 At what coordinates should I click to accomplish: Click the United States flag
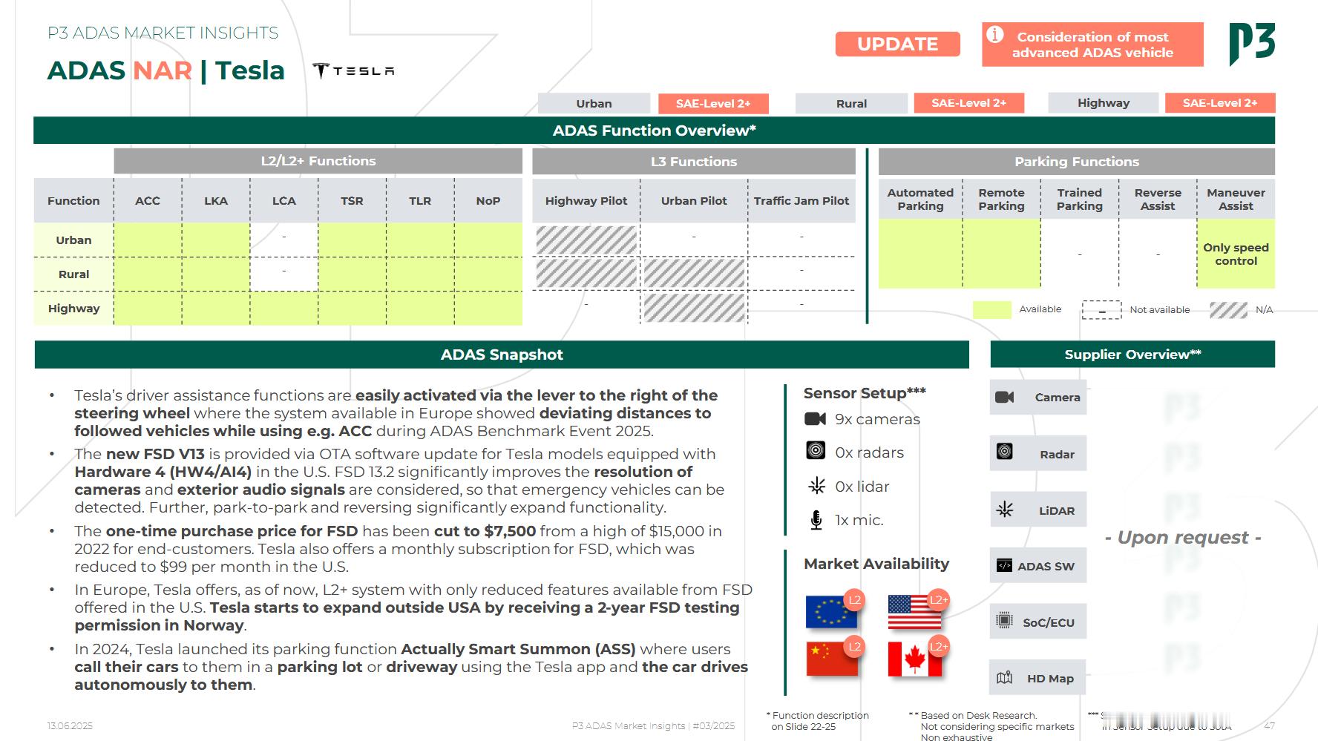pyautogui.click(x=914, y=612)
